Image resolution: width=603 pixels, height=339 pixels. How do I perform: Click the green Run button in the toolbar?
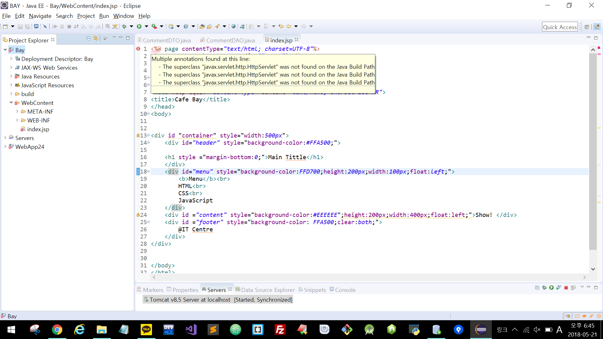point(139,26)
